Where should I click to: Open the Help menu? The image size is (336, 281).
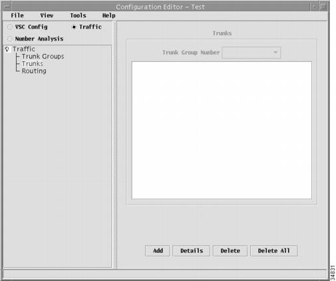[x=108, y=15]
